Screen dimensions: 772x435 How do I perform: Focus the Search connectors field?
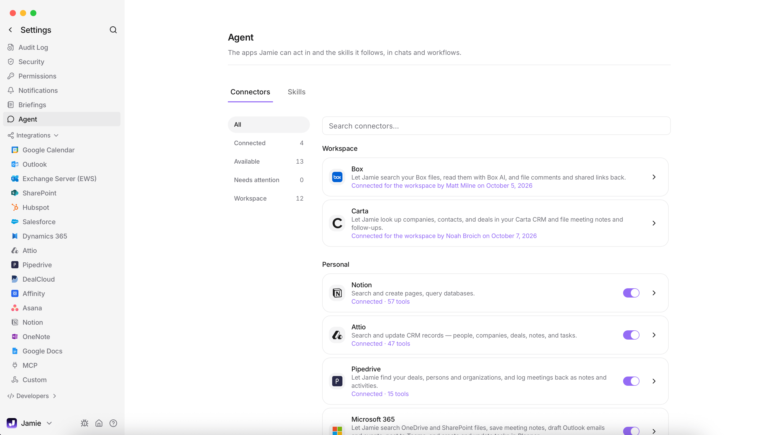tap(496, 126)
